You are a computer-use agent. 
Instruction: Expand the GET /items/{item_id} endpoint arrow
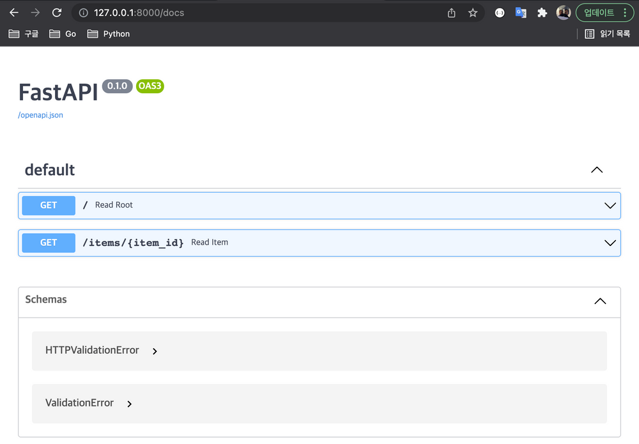coord(610,243)
